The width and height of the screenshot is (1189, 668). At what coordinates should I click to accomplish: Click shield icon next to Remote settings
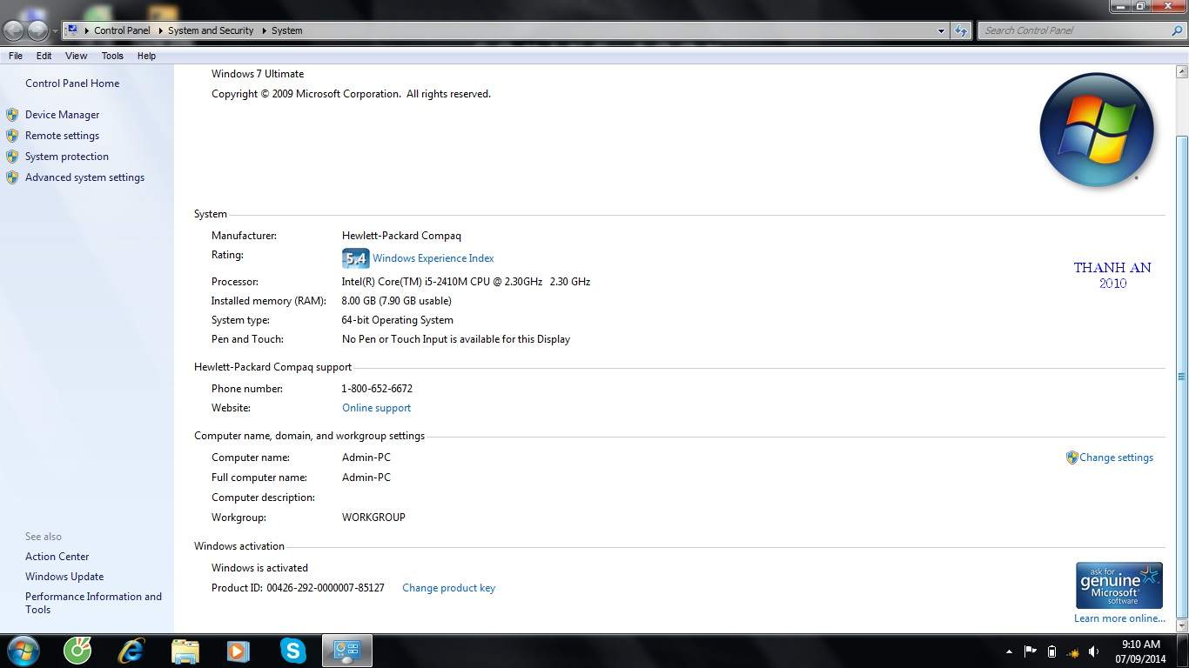pyautogui.click(x=12, y=136)
